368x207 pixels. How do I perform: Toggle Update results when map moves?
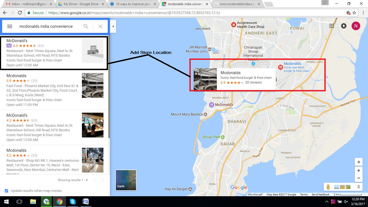pos(6,191)
